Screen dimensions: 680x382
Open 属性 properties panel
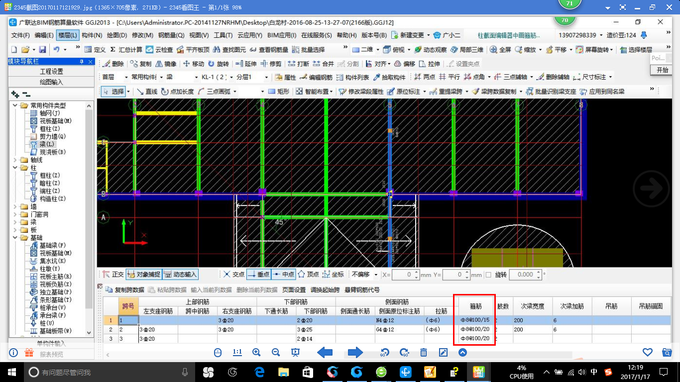pos(286,77)
